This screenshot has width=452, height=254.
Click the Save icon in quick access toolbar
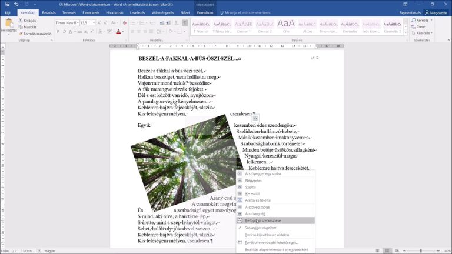point(8,4)
